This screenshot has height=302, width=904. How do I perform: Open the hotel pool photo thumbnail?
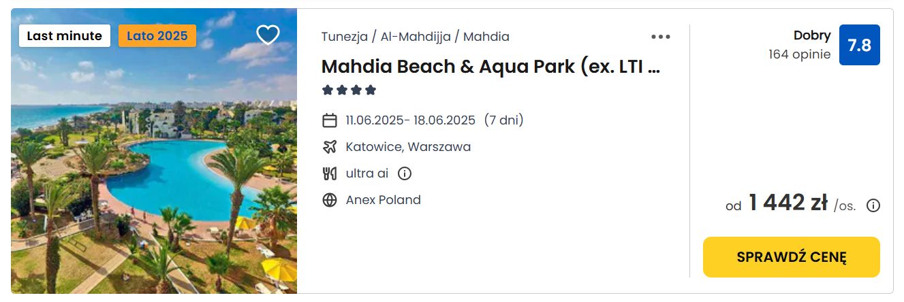click(154, 151)
